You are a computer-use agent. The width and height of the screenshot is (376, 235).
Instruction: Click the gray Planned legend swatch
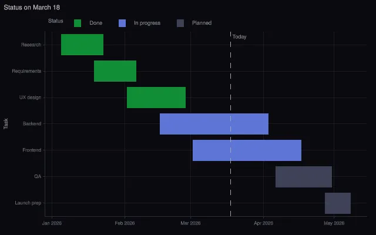[x=180, y=23]
